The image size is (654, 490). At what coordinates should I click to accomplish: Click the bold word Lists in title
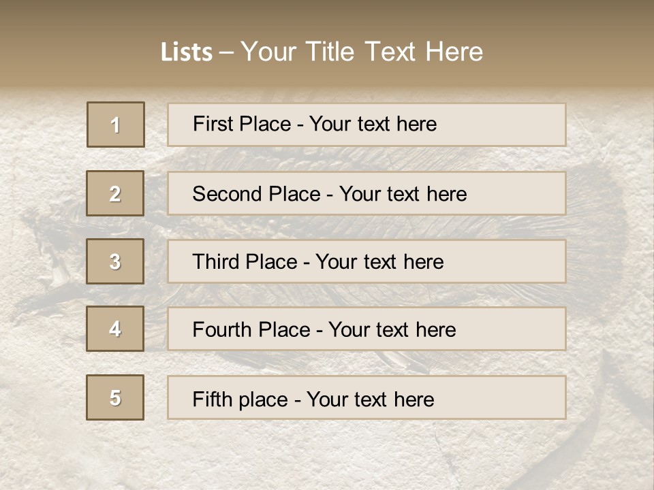pyautogui.click(x=186, y=52)
